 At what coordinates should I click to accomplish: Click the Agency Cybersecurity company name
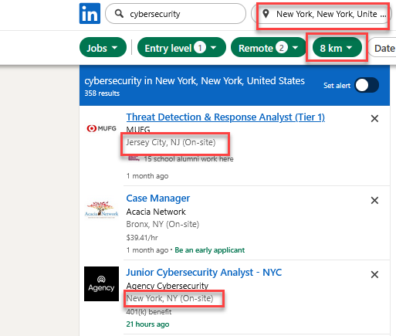point(168,286)
